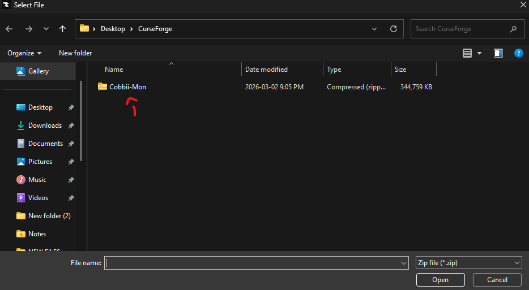This screenshot has height=290, width=529.
Task: Open Music in the sidebar
Action: click(37, 180)
